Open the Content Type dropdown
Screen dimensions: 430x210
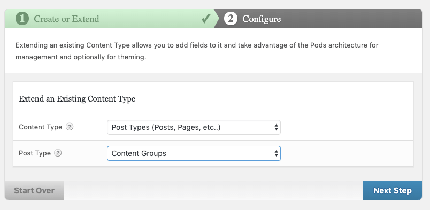tap(194, 127)
